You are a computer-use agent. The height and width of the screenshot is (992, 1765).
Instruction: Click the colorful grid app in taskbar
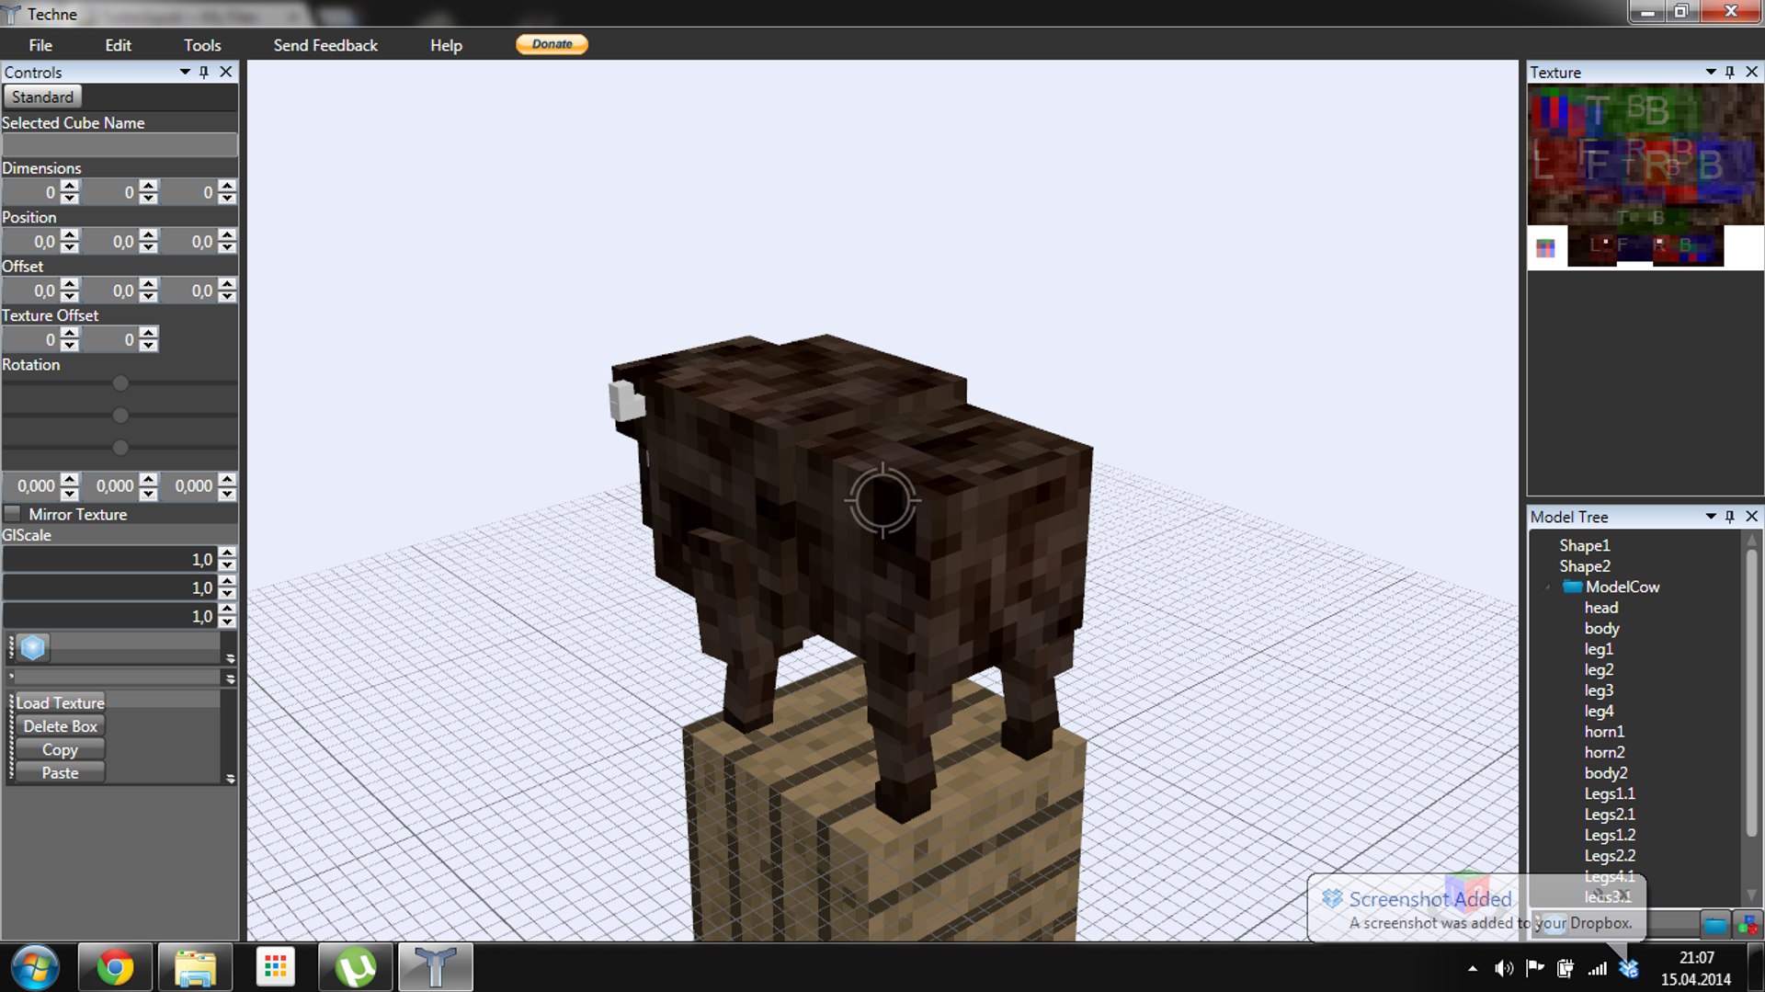click(x=275, y=967)
